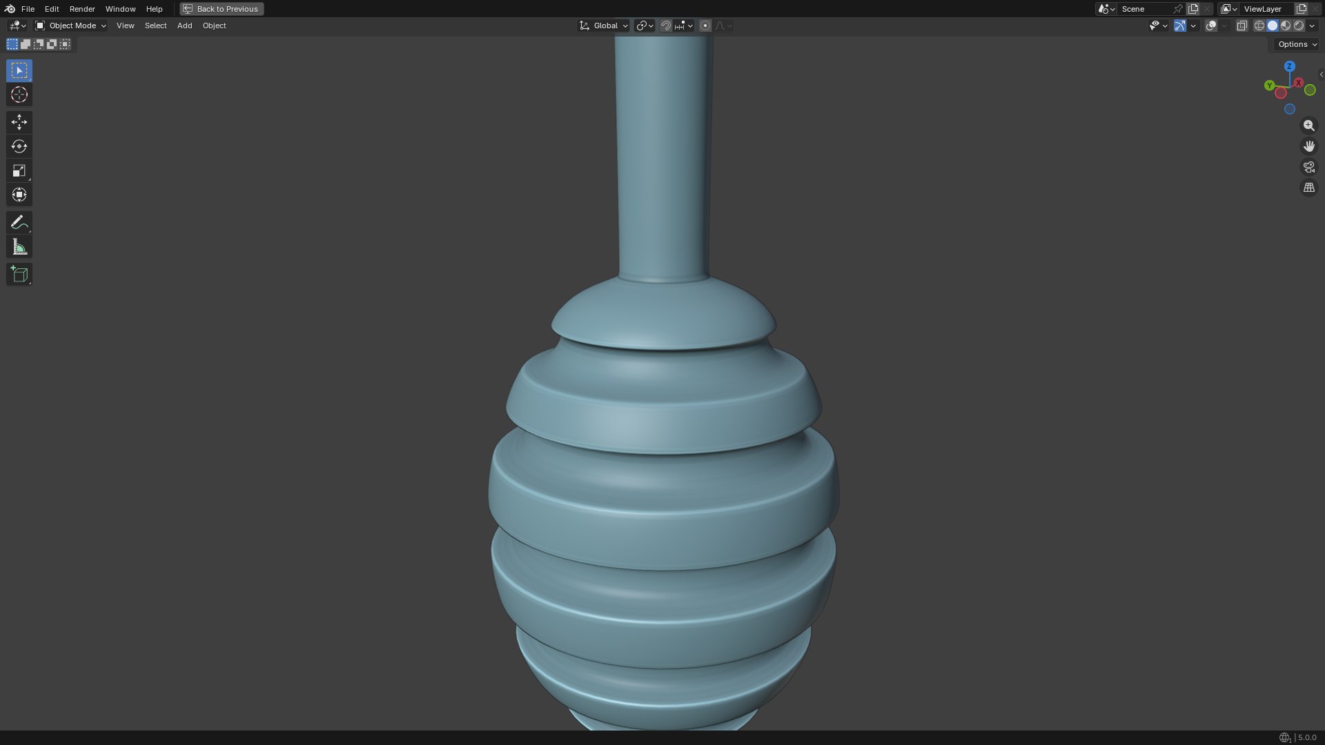Activate the Scale tool
Image resolution: width=1325 pixels, height=745 pixels.
point(19,170)
